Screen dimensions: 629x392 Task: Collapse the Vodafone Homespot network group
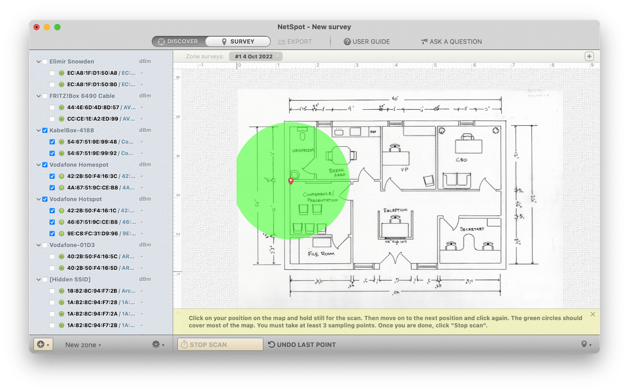[39, 165]
